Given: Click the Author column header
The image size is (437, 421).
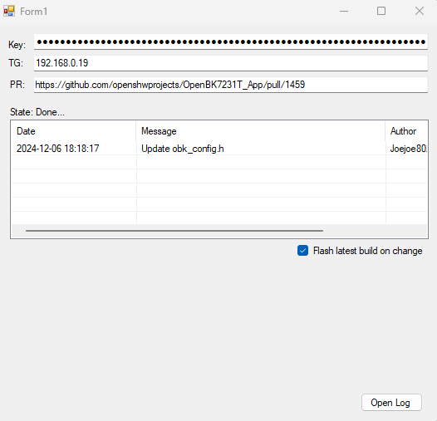Looking at the screenshot, I should click(x=406, y=131).
